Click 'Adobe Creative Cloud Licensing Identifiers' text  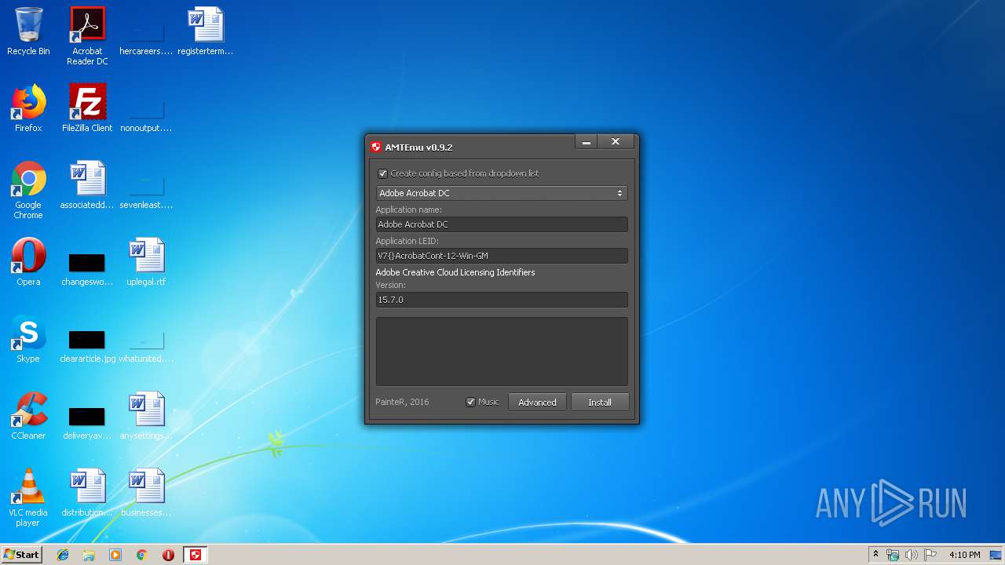point(455,272)
